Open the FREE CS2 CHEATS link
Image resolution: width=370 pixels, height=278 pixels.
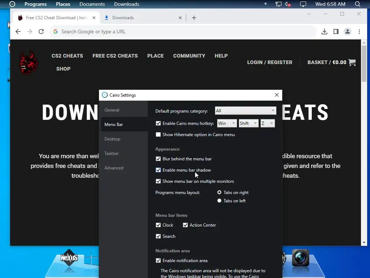pos(115,56)
